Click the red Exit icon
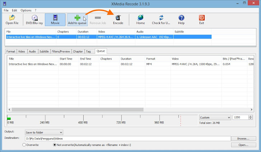Screen dimensions: 261x152 201,18
